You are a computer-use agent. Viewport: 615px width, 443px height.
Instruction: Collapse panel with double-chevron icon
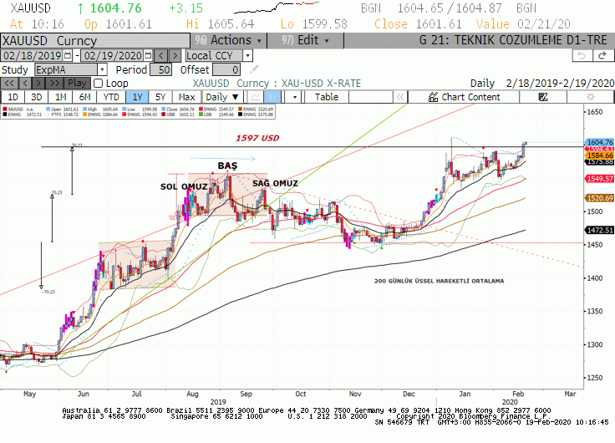(x=400, y=97)
